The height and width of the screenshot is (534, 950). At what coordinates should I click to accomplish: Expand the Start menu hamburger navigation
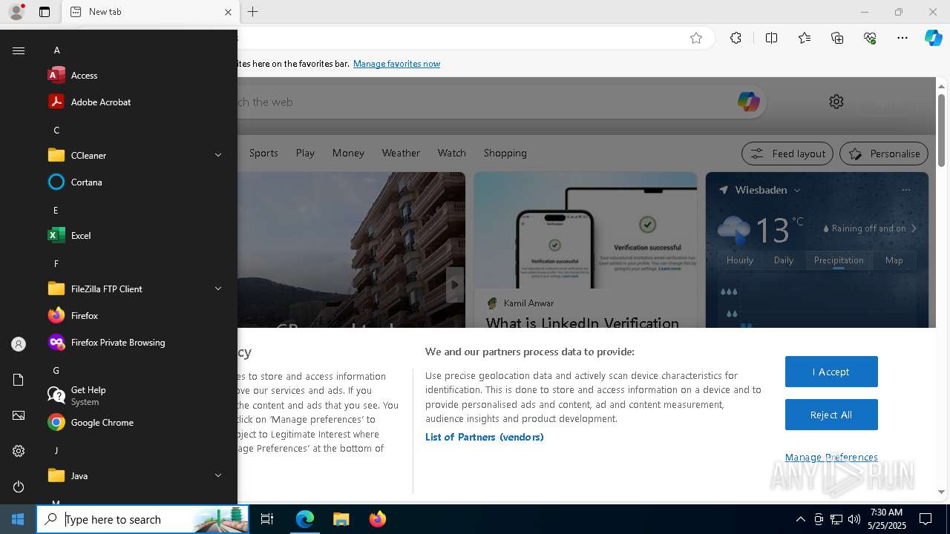click(19, 50)
